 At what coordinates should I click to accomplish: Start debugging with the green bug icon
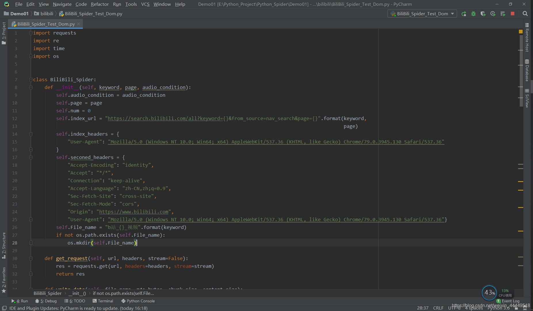(x=473, y=14)
